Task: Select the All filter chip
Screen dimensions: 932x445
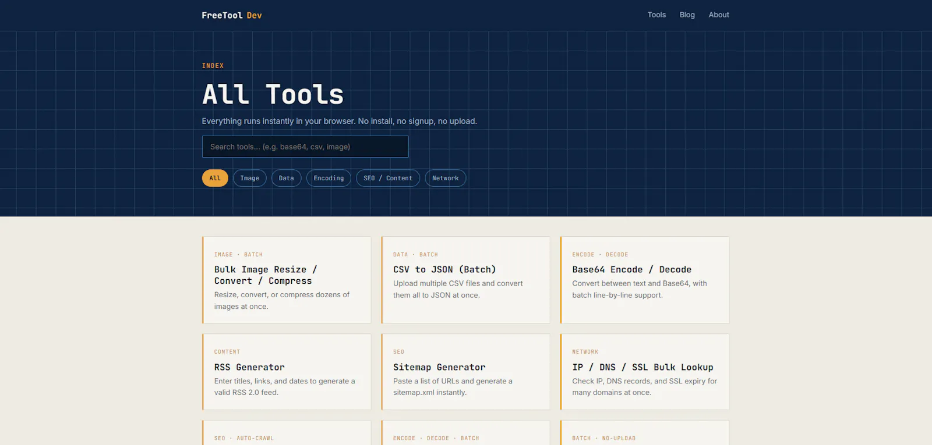Action: click(x=215, y=178)
